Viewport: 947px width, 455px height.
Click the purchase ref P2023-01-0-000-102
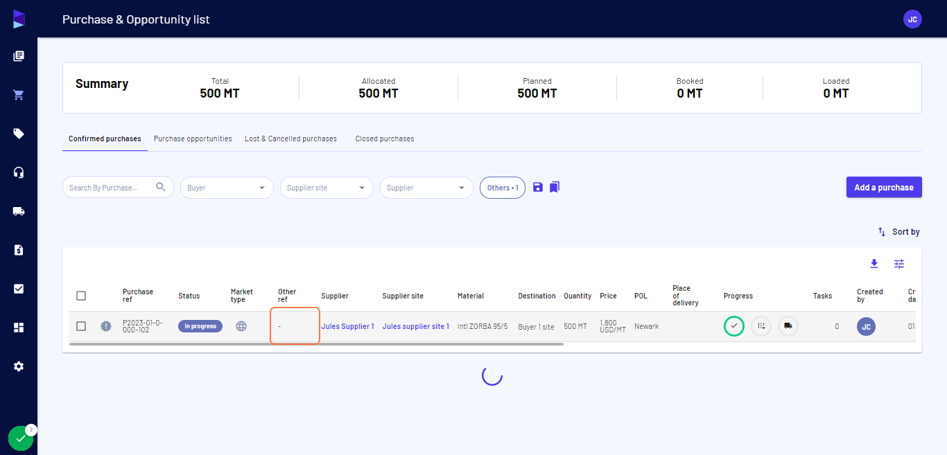point(142,326)
